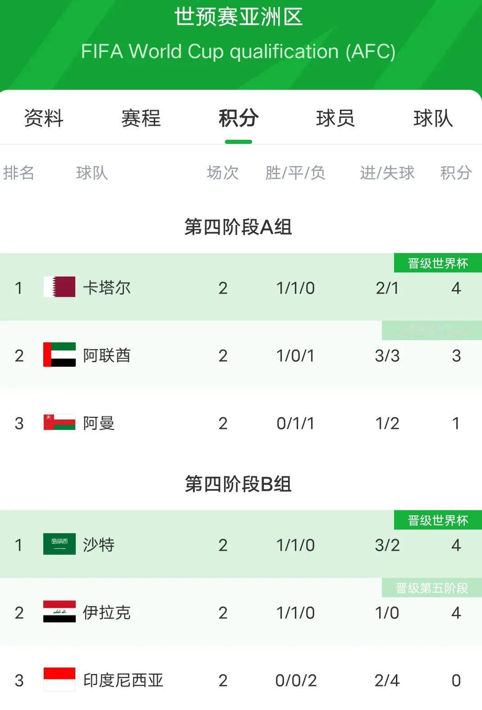The height and width of the screenshot is (710, 482).
Task: Go to the 球员 players tab
Action: click(335, 118)
